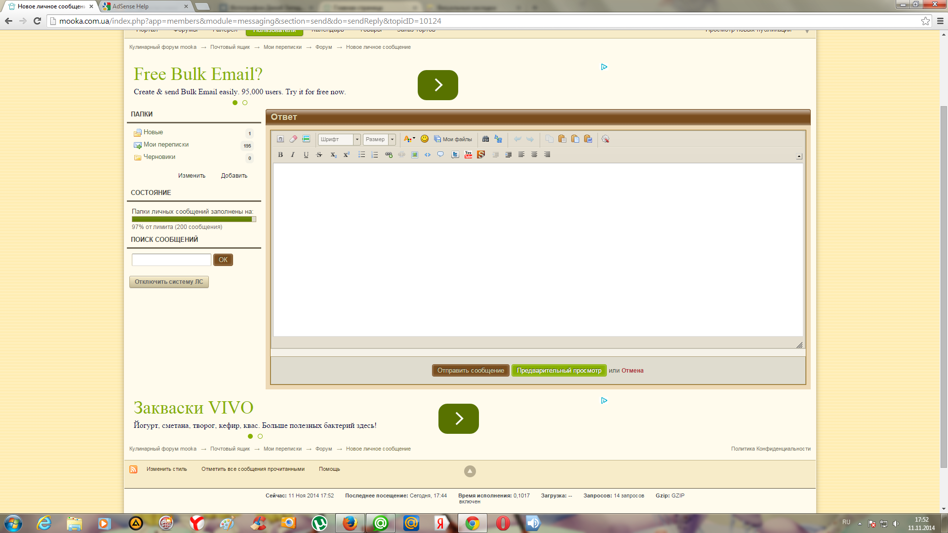This screenshot has width=948, height=533.
Task: Toggle underline formatting button
Action: coord(306,154)
